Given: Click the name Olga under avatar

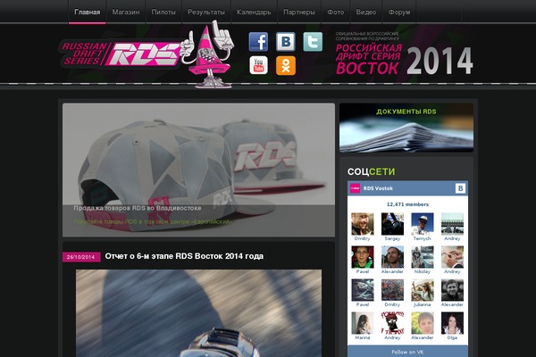Looking at the screenshot, I should coord(452,337).
